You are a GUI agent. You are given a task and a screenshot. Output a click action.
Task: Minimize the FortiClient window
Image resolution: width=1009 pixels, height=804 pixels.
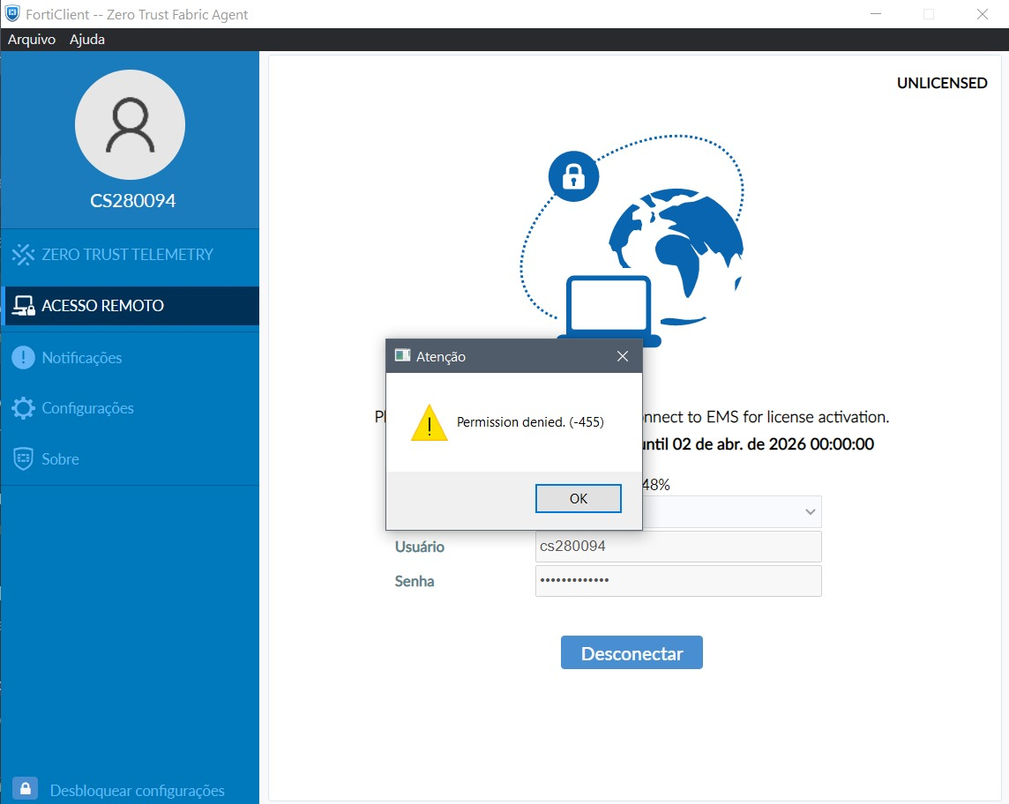pyautogui.click(x=876, y=13)
